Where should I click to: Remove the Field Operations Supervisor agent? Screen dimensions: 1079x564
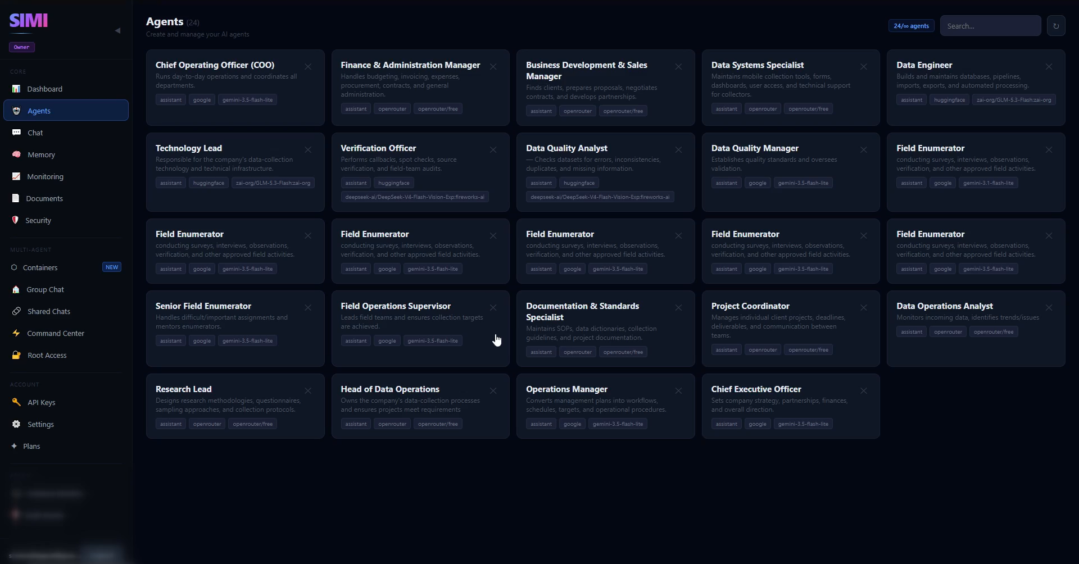pos(493,308)
